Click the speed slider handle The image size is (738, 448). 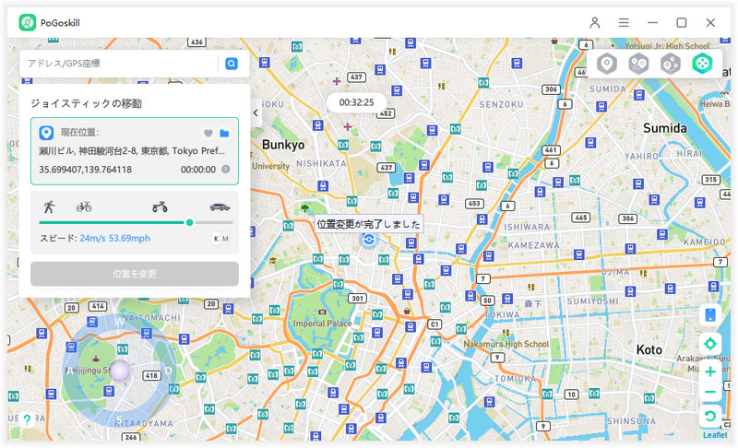tap(189, 222)
